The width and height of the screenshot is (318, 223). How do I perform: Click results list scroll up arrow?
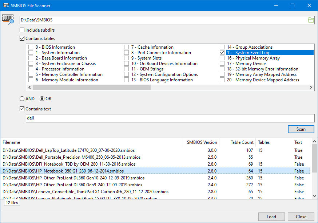coord(315,141)
